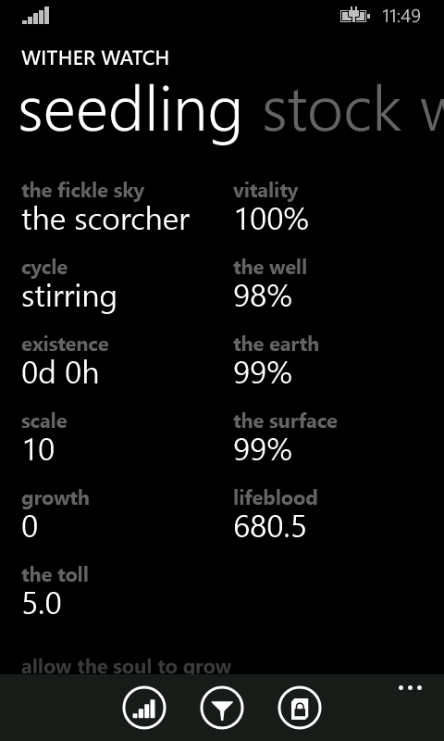
Task: Tap the vitality 100% reading
Action: click(271, 220)
